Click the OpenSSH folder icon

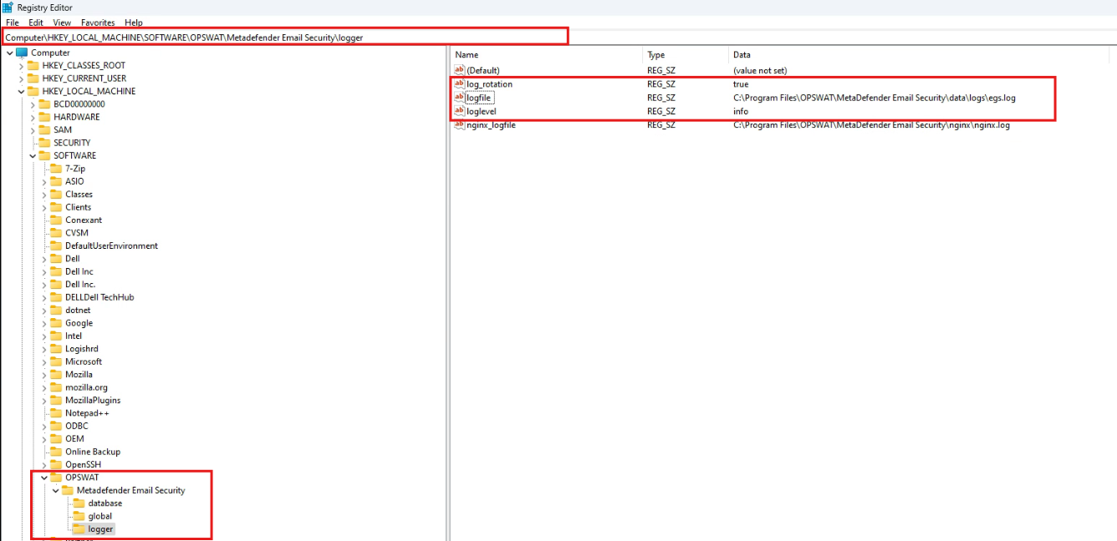[x=57, y=464]
